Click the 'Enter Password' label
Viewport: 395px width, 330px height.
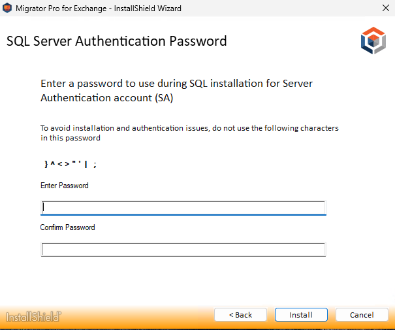pos(65,186)
